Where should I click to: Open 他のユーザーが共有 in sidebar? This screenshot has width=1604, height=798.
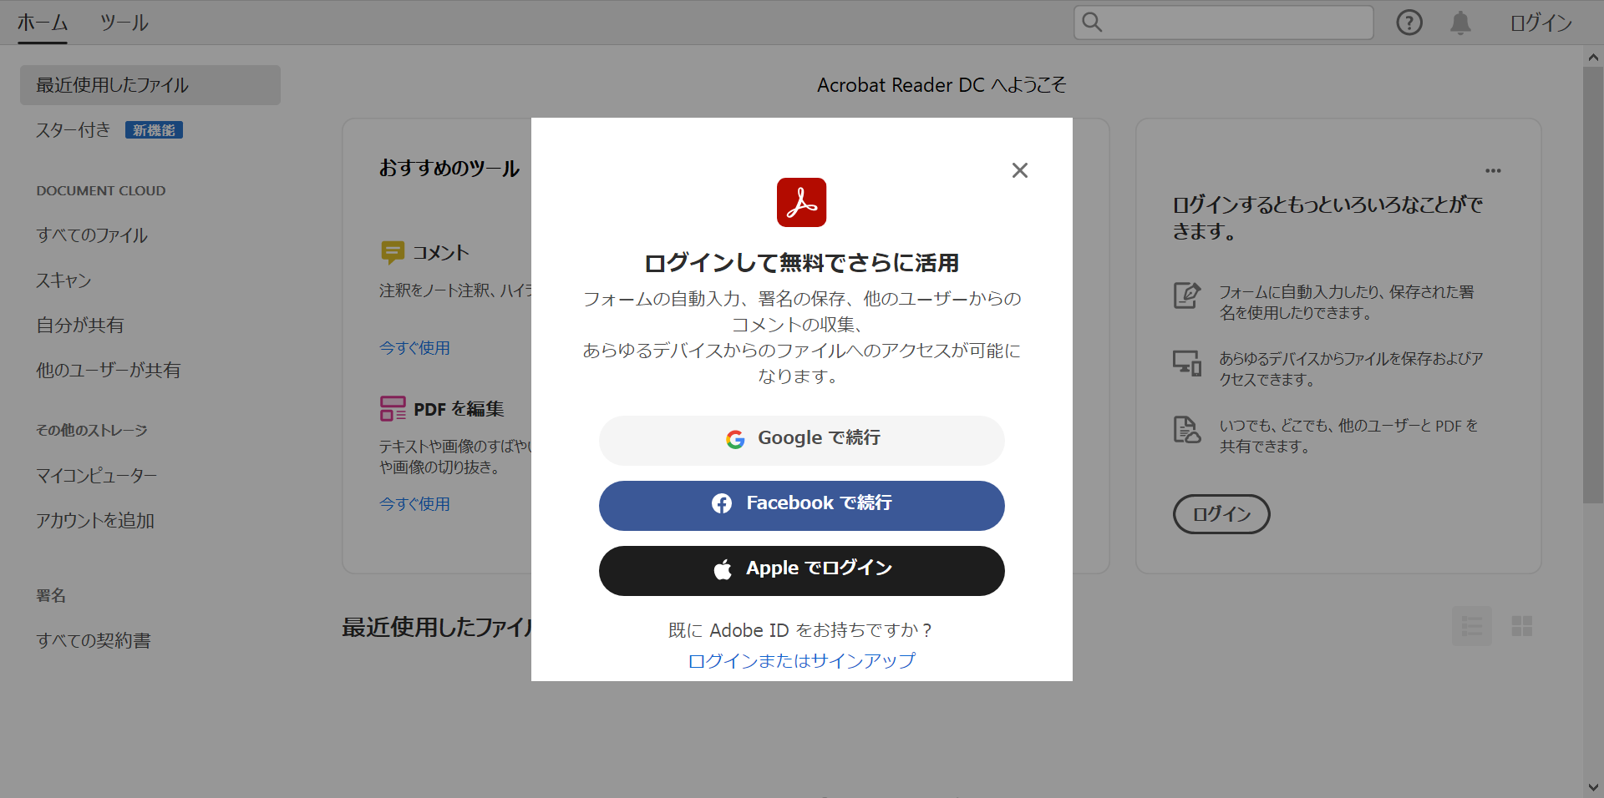click(x=108, y=371)
